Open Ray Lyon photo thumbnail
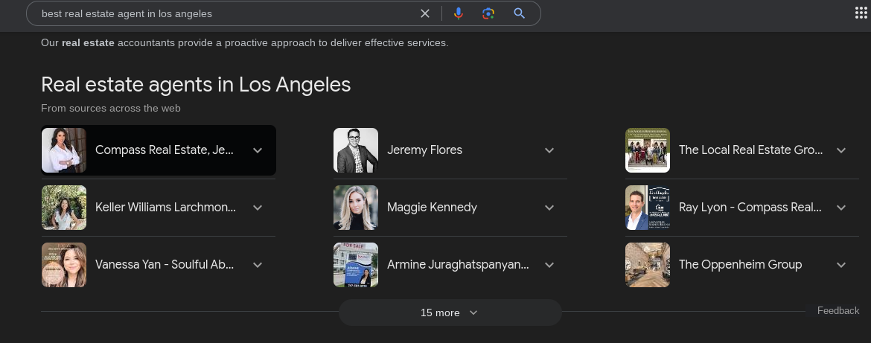The image size is (871, 343). click(x=648, y=208)
